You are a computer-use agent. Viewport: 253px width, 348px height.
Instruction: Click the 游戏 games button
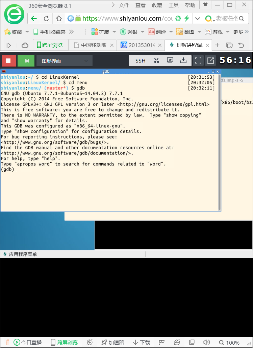pos(213,32)
